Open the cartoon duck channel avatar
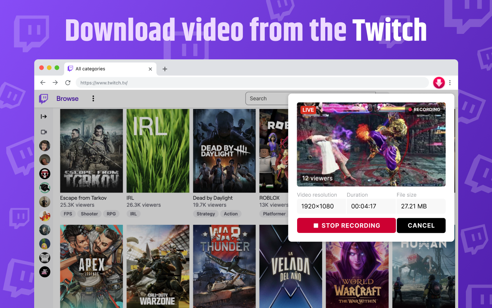Viewport: 492px width, 308px height. point(45,216)
